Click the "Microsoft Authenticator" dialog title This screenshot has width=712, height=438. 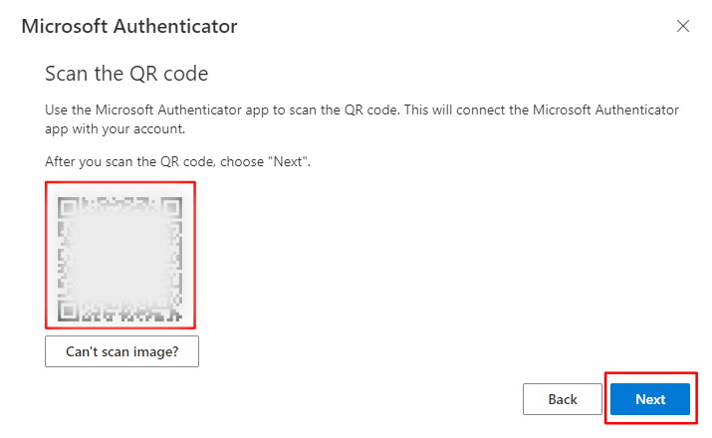(x=129, y=27)
